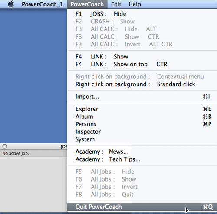The width and height of the screenshot is (217, 214).
Task: Pick F3 All CALC : Invert ALT CTR
Action: (x=142, y=44)
